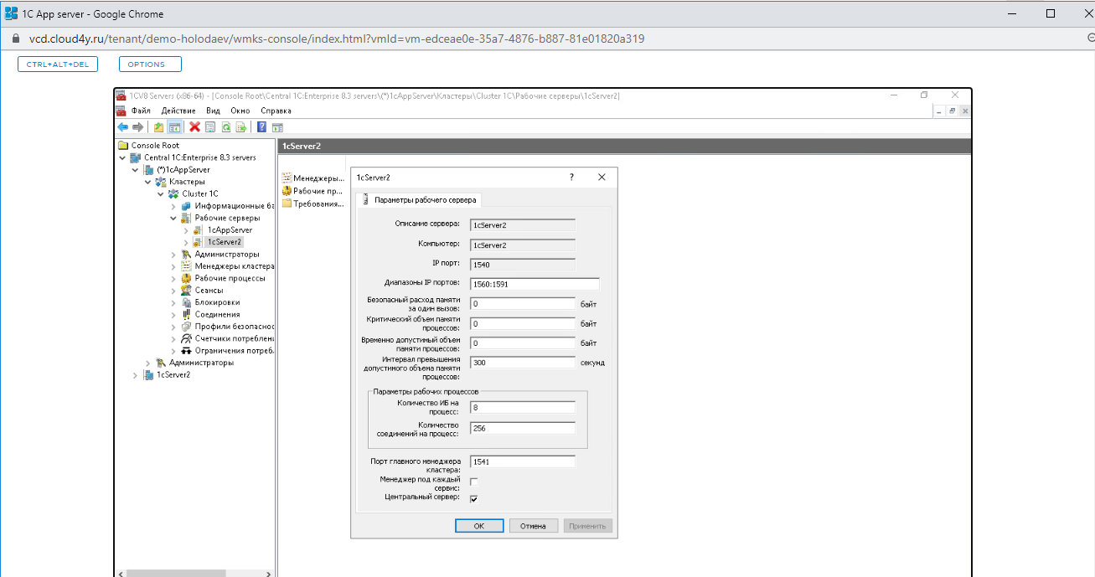The image size is (1095, 577).
Task: Open the Справка menu
Action: 276,111
